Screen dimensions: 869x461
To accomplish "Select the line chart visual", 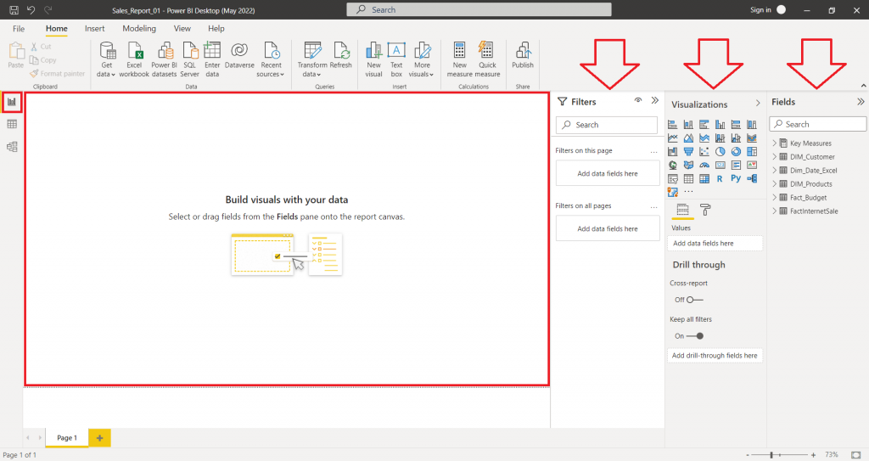I will tap(673, 138).
